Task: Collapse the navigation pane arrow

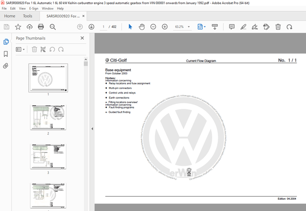Action: click(x=92, y=129)
